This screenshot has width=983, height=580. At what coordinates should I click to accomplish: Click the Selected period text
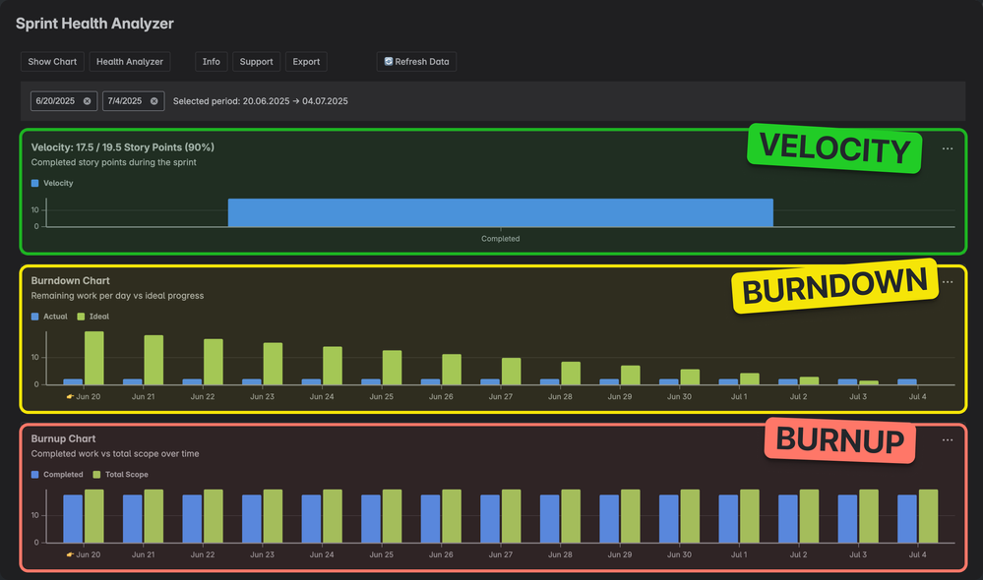[x=260, y=101]
